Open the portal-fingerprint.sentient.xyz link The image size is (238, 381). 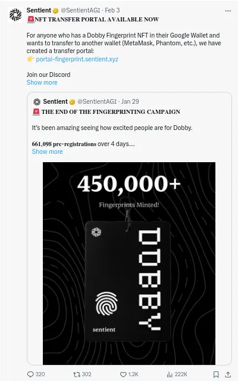[x=77, y=59]
